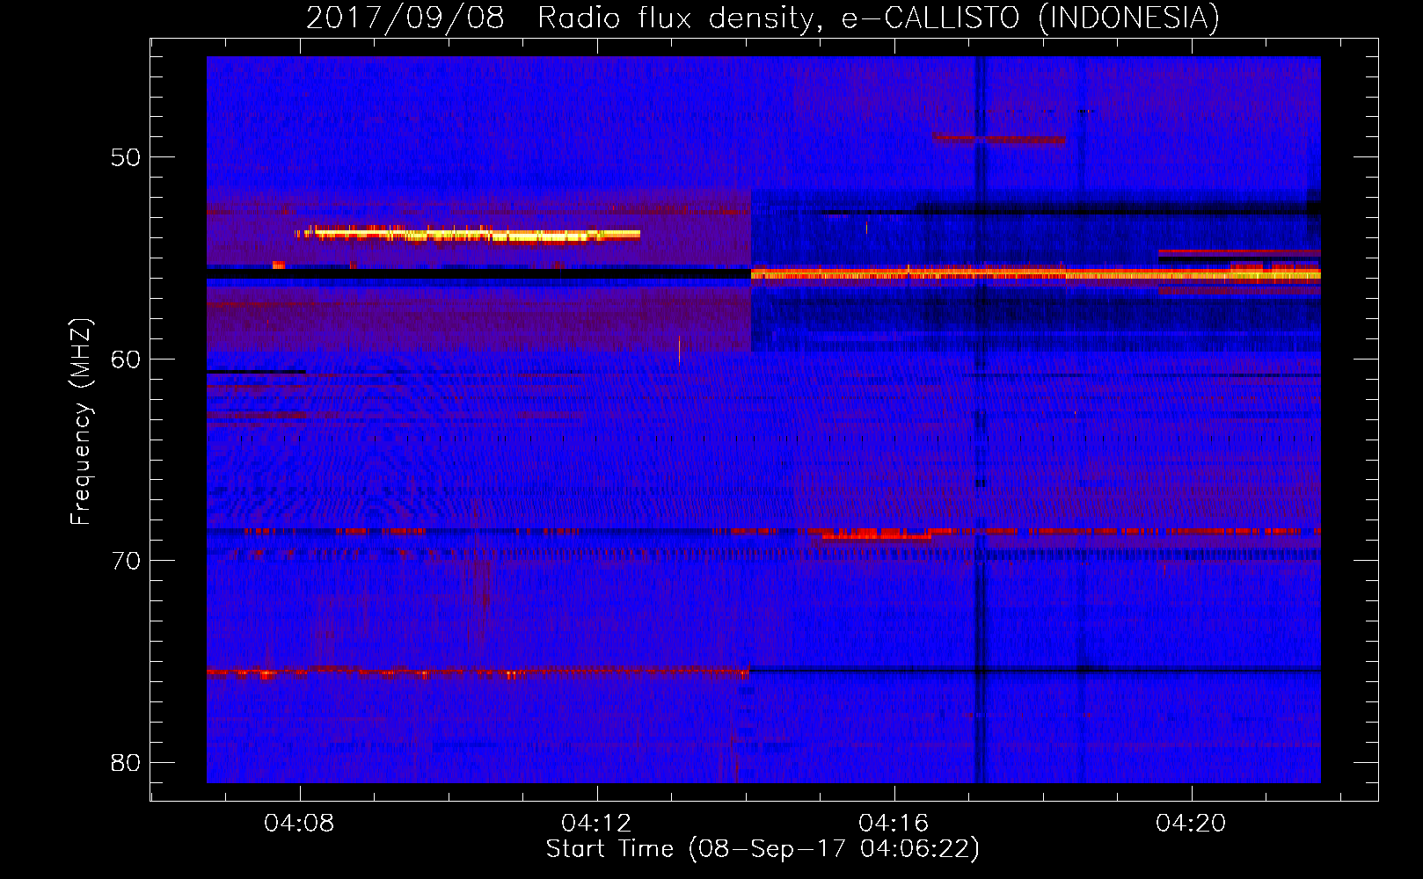Click the 60 MHz tick label

click(x=126, y=359)
